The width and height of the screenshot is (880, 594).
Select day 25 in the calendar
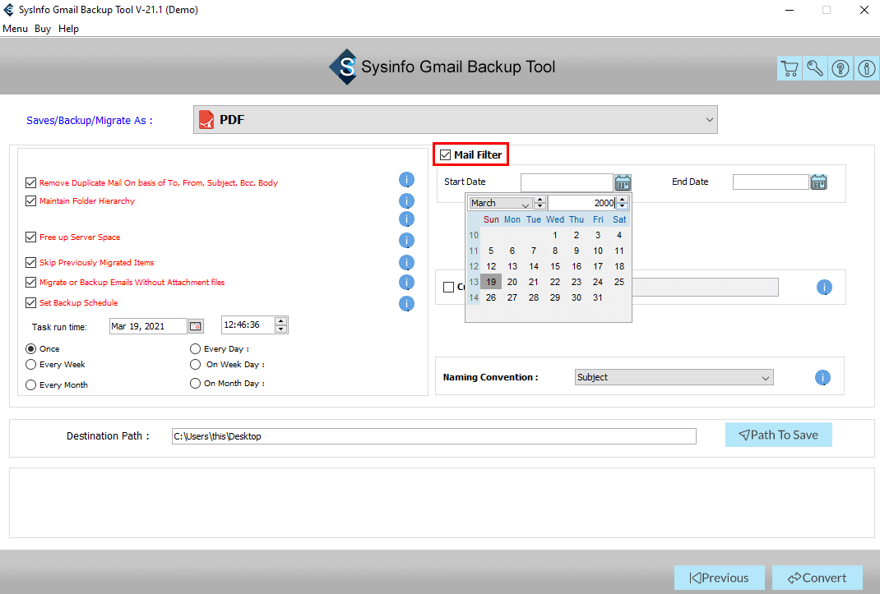pos(619,282)
